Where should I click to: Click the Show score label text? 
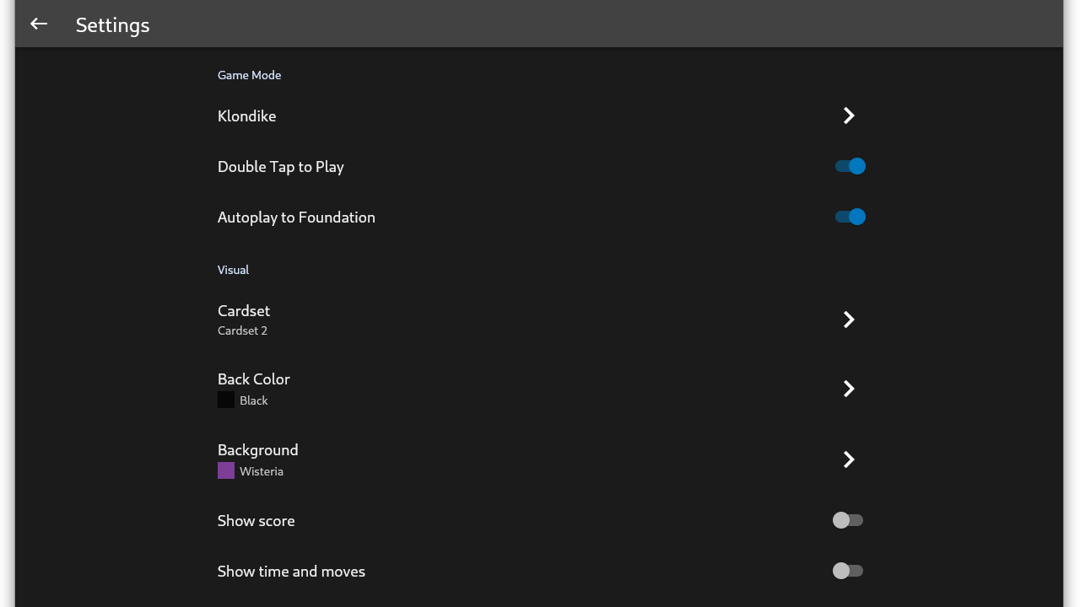[256, 521]
